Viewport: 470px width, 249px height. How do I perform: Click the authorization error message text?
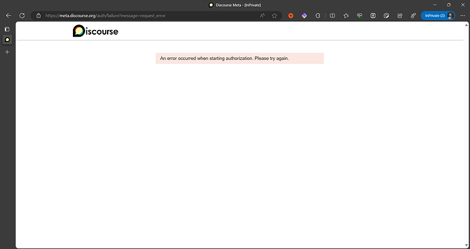pyautogui.click(x=225, y=59)
